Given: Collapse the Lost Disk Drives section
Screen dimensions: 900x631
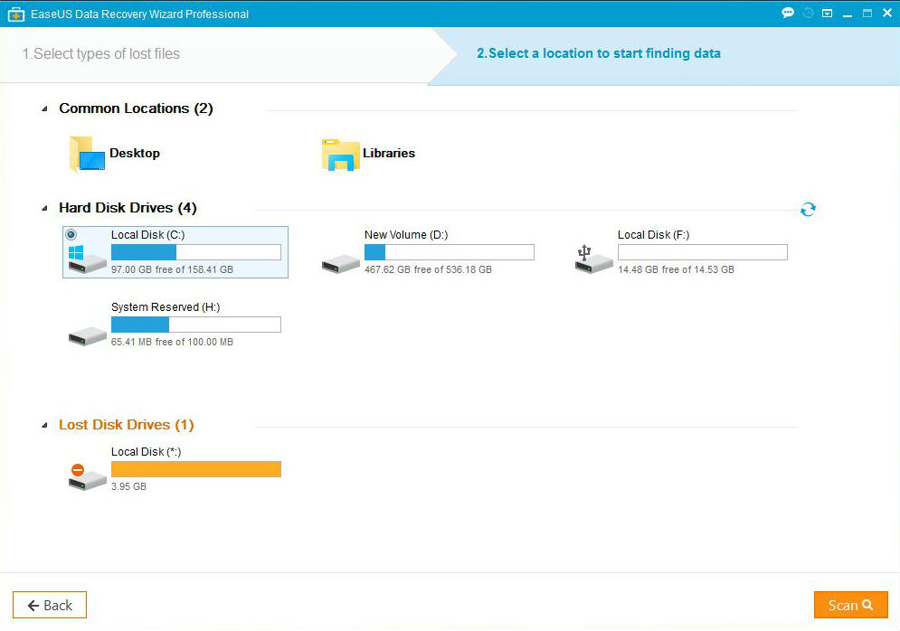Looking at the screenshot, I should [x=44, y=426].
